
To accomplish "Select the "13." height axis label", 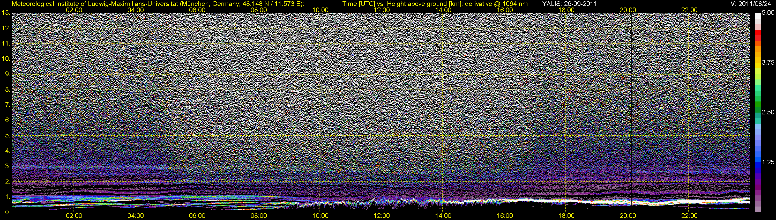I will 6,13.
